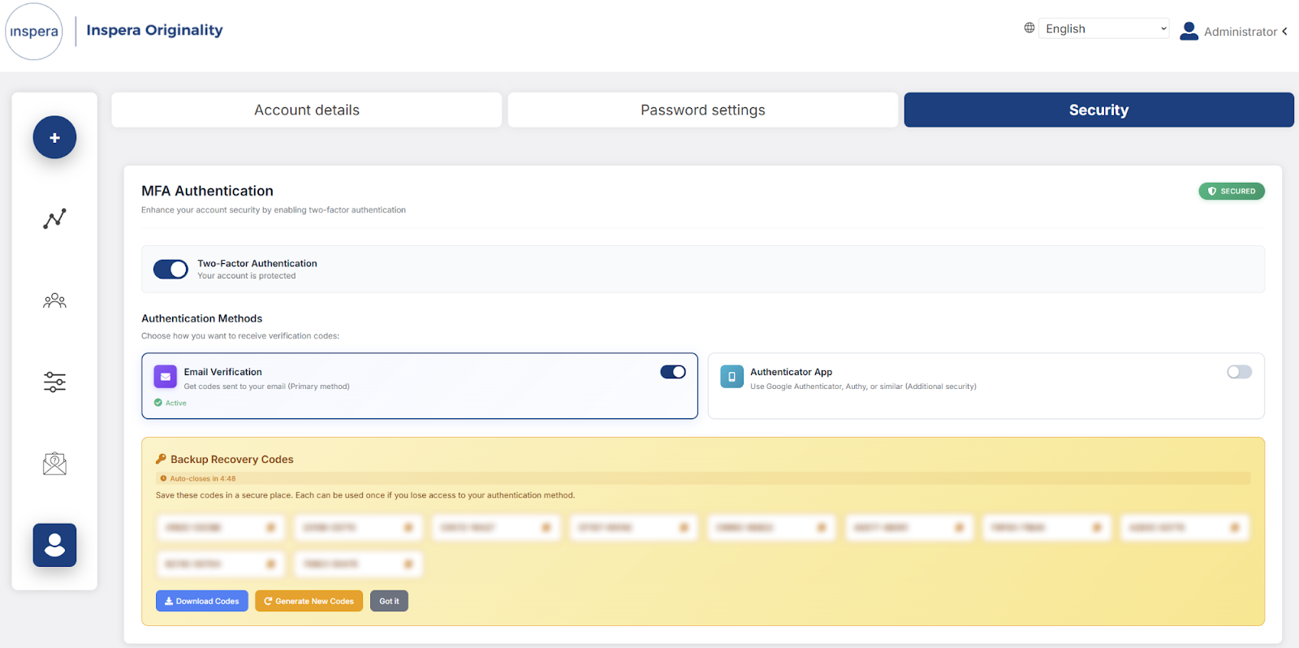Click the 'Your account is protected' text

pos(246,276)
